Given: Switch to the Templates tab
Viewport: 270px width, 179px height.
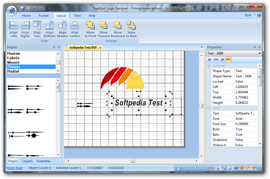Looking at the screenshot, I should (x=43, y=161).
